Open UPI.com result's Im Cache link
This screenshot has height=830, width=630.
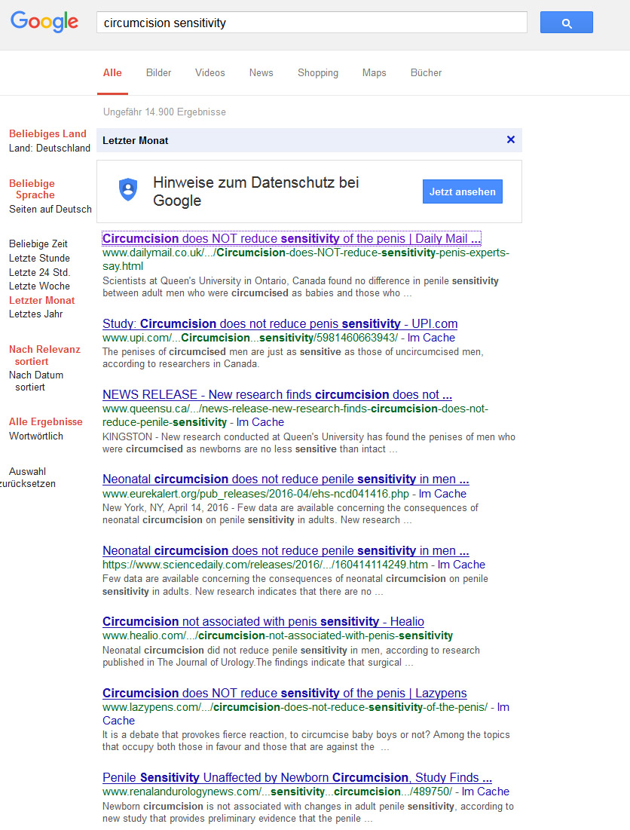431,338
